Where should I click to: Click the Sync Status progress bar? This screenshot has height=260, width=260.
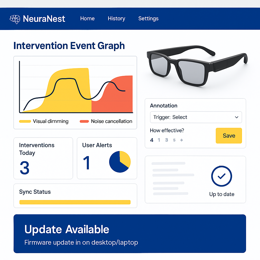[x=75, y=202]
